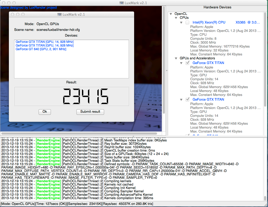Click 'Compiling Sampler Kernel' log line
Image resolution: width=268 pixels, height=207 pixels.
[x=124, y=191]
